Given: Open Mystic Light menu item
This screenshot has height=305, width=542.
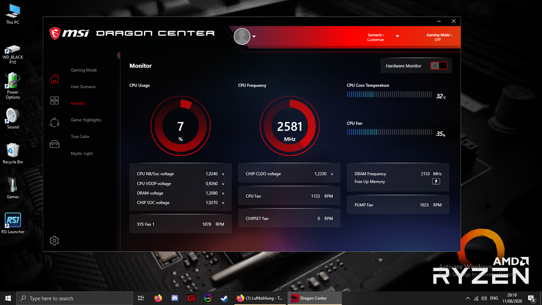Looking at the screenshot, I should (x=82, y=154).
